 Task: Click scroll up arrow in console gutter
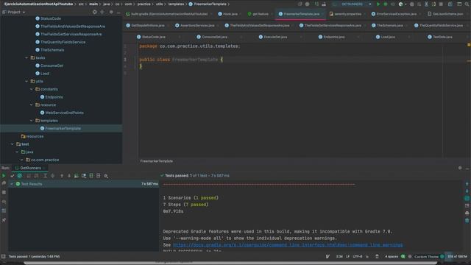click(x=467, y=184)
